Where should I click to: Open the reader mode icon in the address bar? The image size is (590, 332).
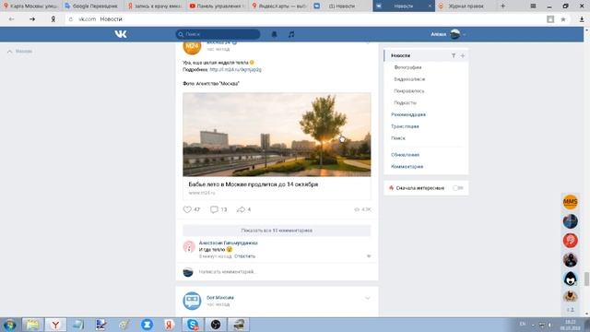[x=550, y=19]
